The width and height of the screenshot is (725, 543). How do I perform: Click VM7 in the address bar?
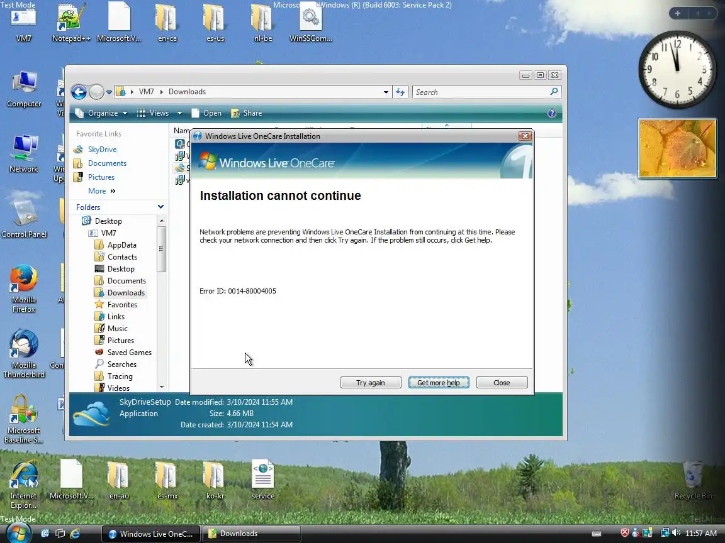[x=146, y=91]
